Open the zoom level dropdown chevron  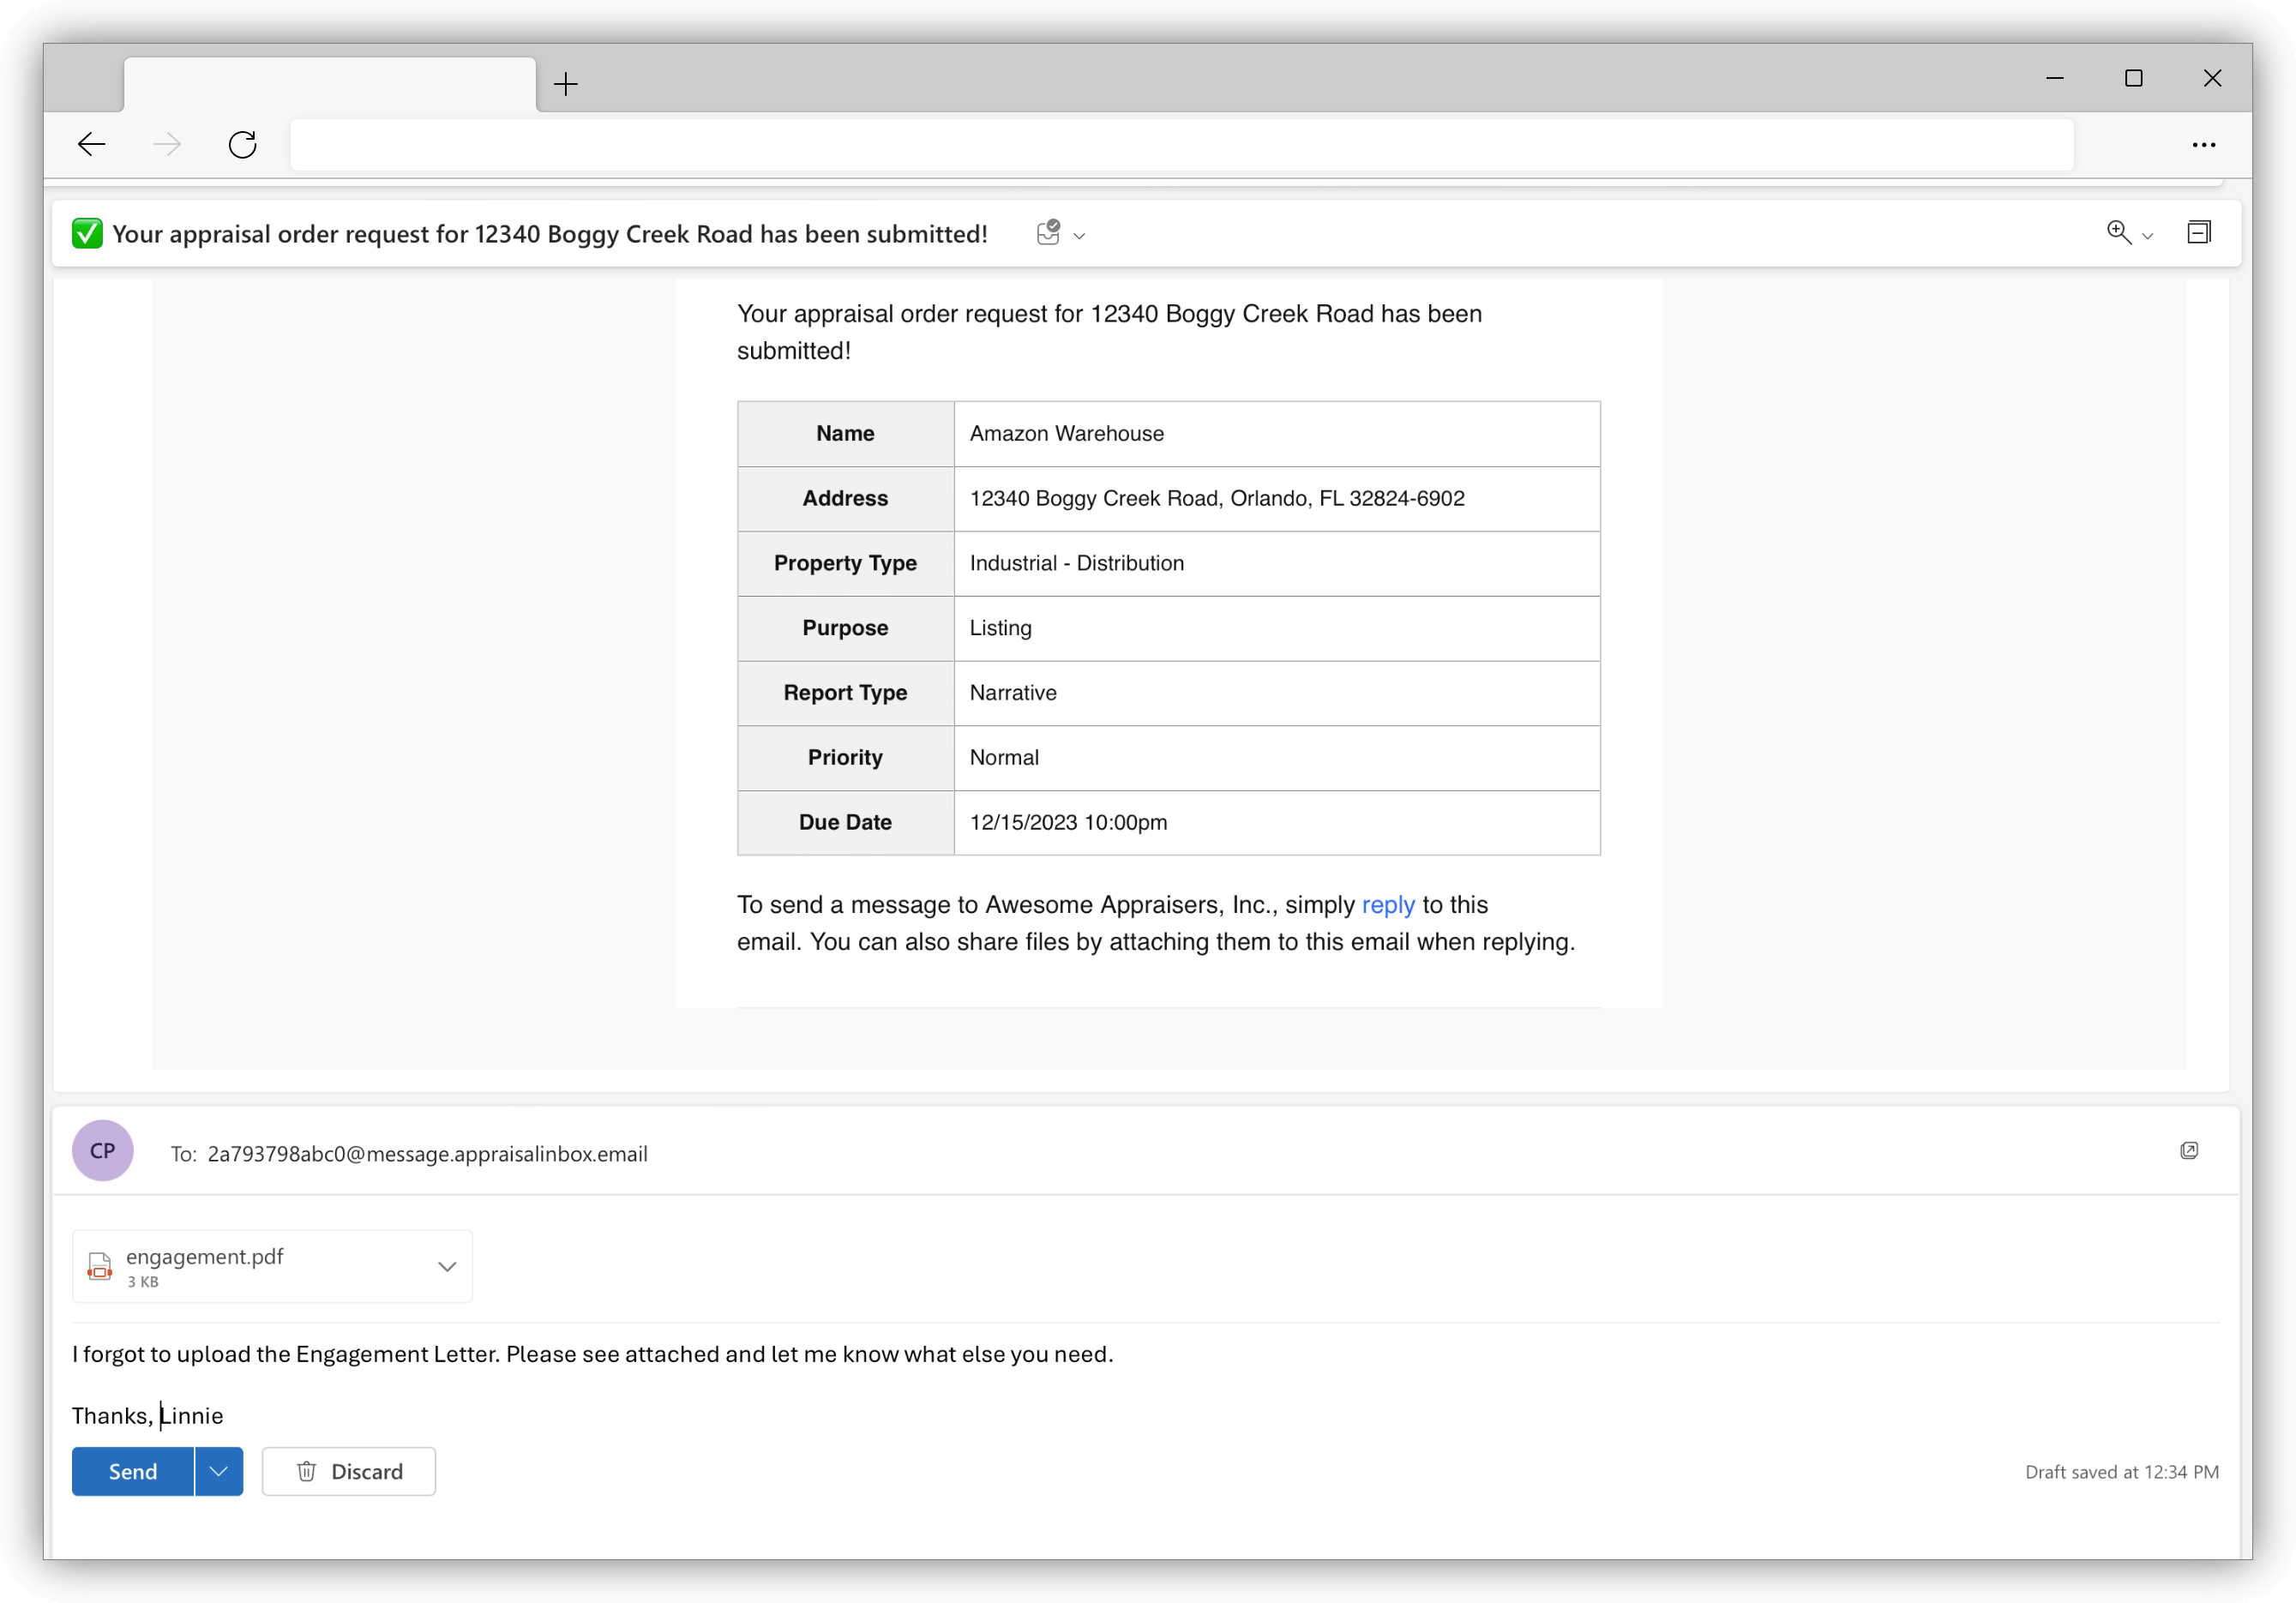click(x=2146, y=236)
